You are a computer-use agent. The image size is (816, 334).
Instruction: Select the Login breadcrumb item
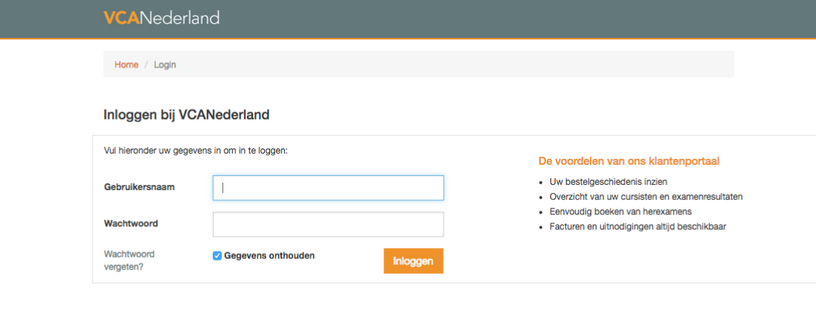click(165, 65)
